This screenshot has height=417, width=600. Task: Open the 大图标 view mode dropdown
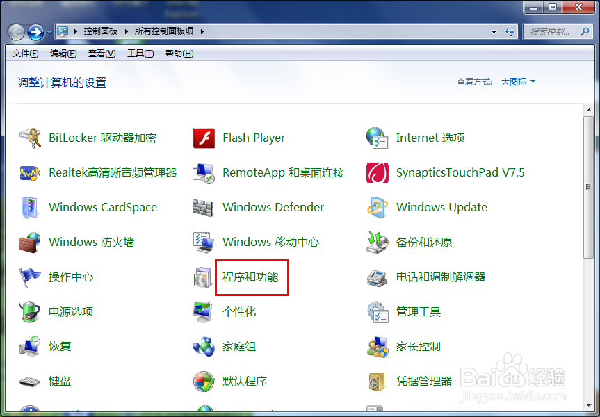518,81
